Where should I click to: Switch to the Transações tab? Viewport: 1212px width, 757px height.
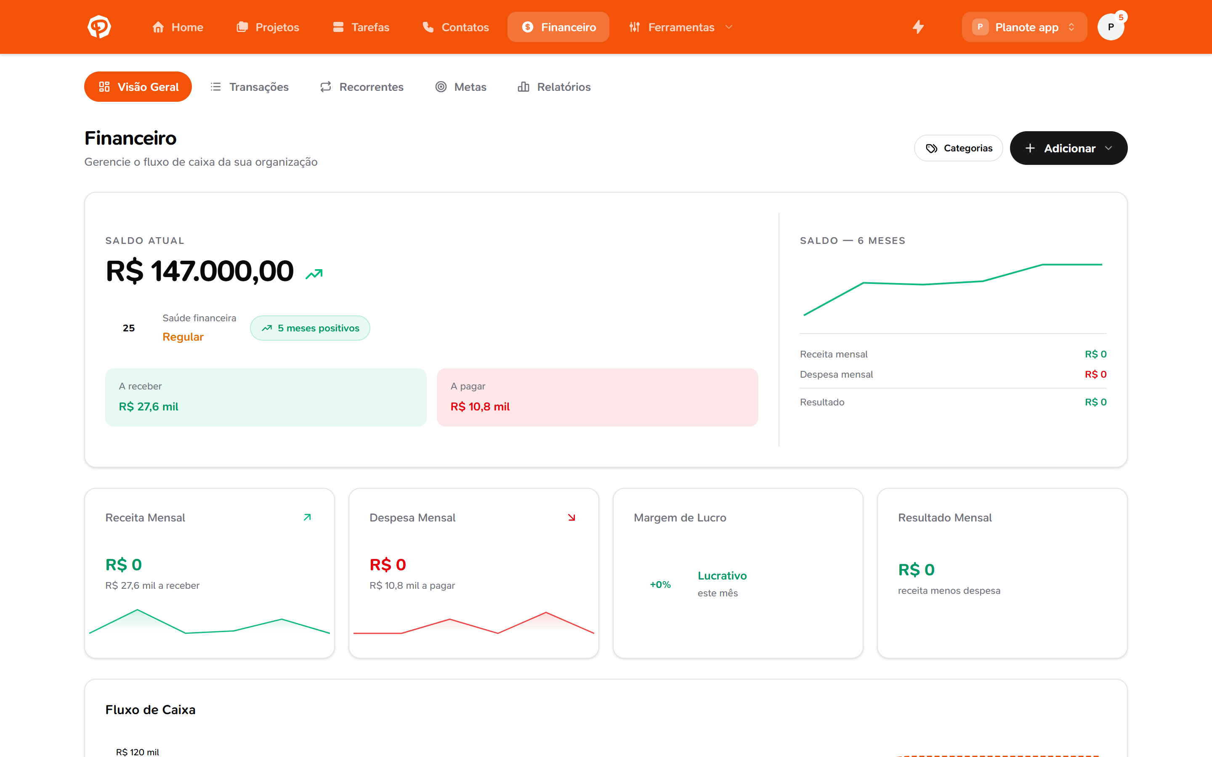point(250,87)
